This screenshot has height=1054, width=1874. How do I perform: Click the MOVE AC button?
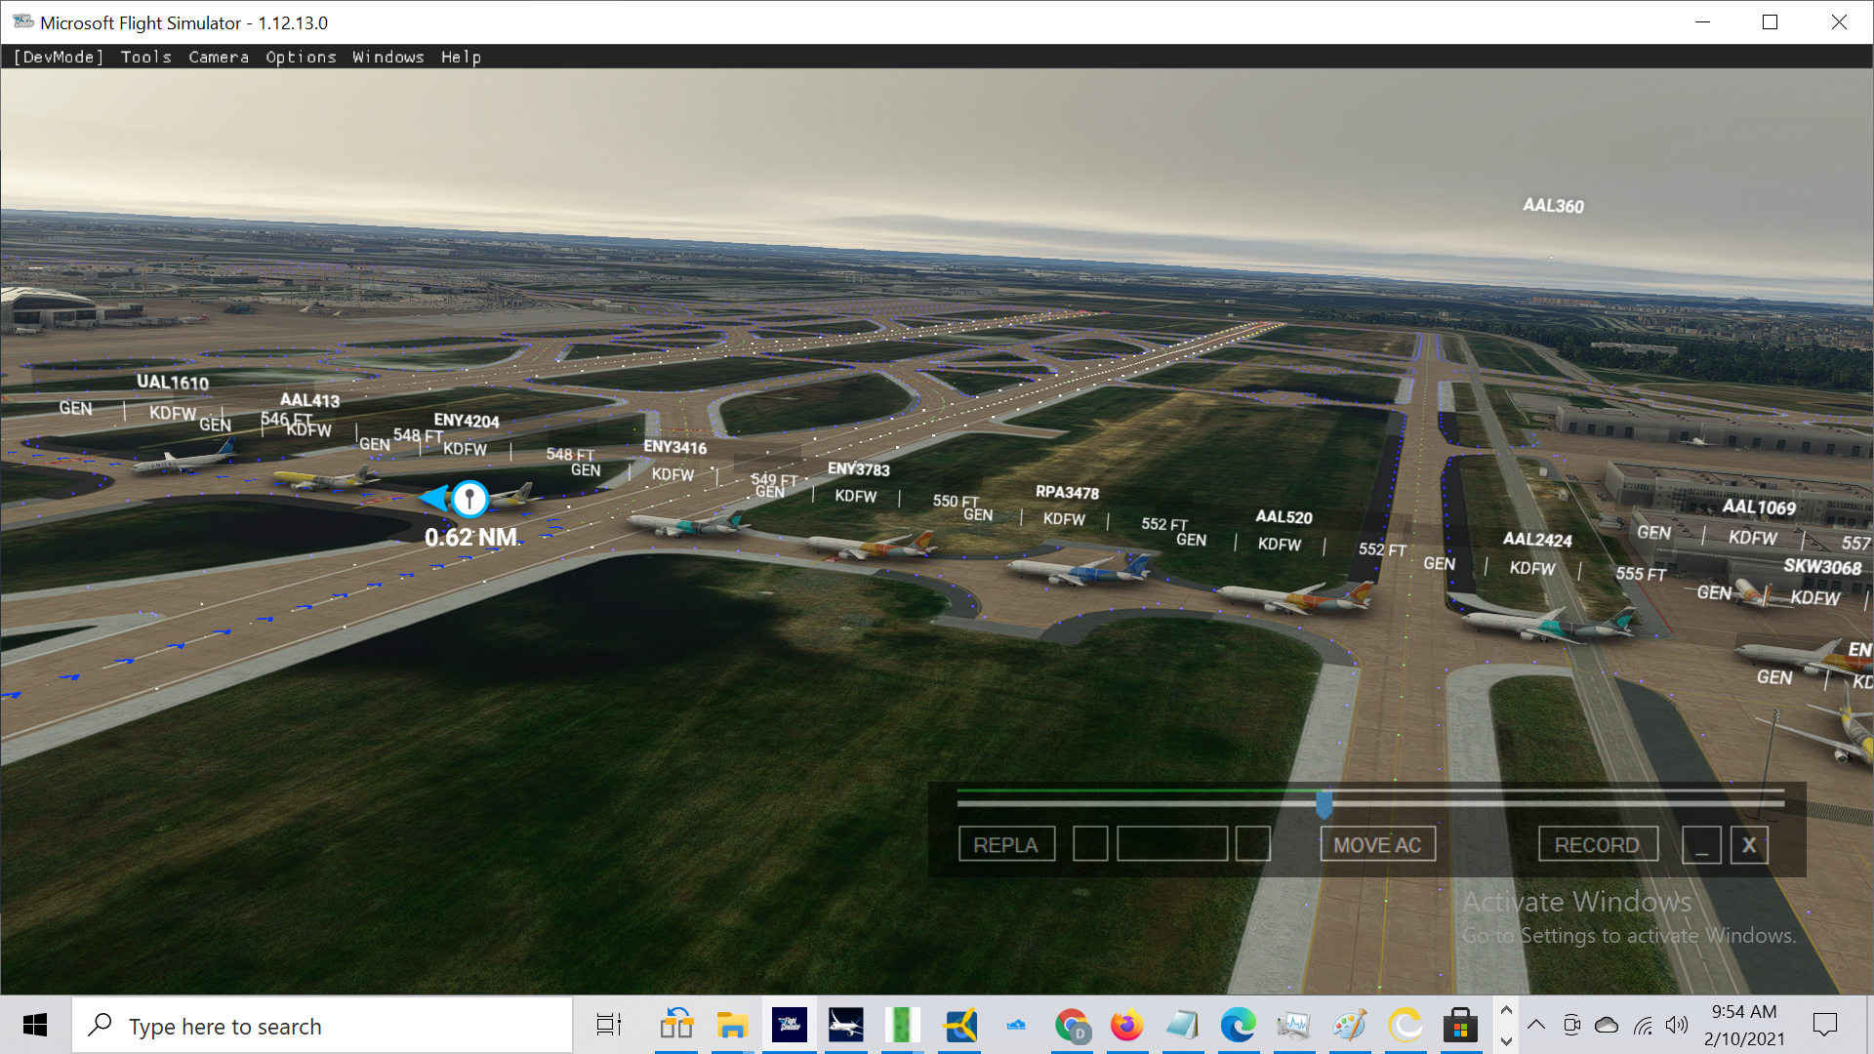click(x=1377, y=844)
